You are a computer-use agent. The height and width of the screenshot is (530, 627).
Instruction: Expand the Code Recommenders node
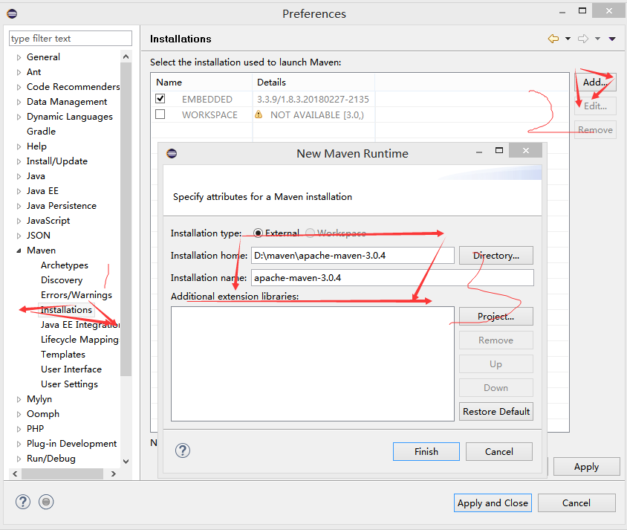pos(19,87)
